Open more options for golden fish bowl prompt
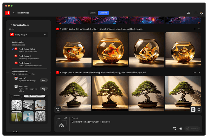The image size is (208, 138). (x=194, y=29)
